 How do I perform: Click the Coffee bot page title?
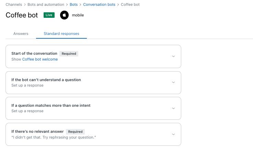pyautogui.click(x=22, y=15)
